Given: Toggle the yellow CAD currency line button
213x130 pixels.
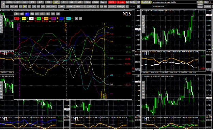Looking at the screenshot, I should point(24,18).
